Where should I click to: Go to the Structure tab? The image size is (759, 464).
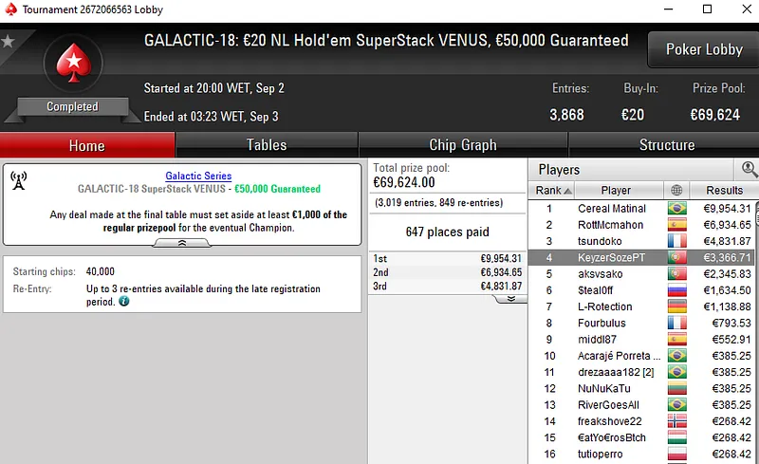(667, 145)
